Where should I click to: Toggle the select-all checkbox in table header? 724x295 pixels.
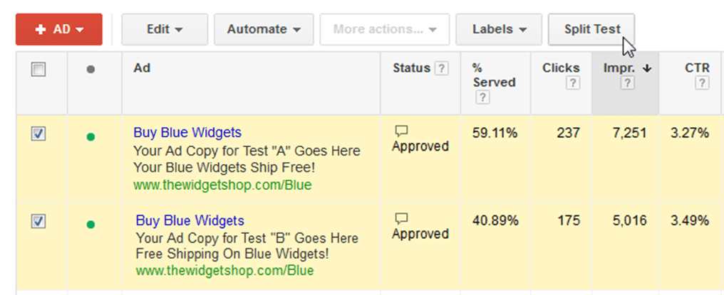point(39,69)
